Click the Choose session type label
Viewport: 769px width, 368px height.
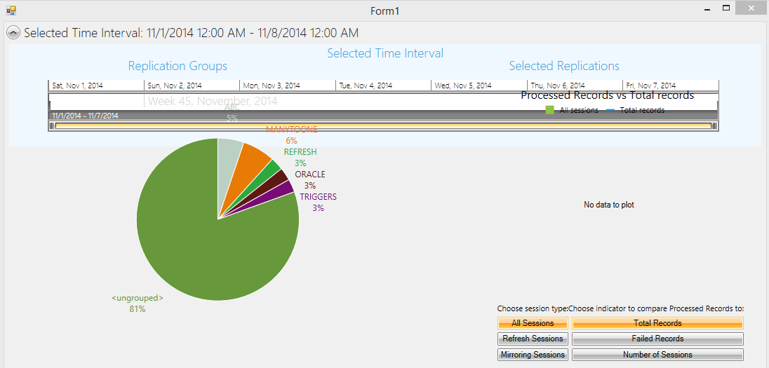(533, 308)
